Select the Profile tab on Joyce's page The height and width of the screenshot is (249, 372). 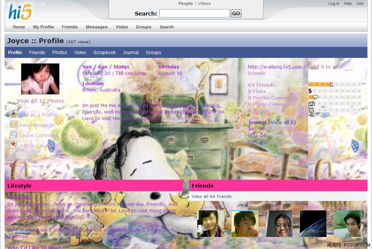15,53
